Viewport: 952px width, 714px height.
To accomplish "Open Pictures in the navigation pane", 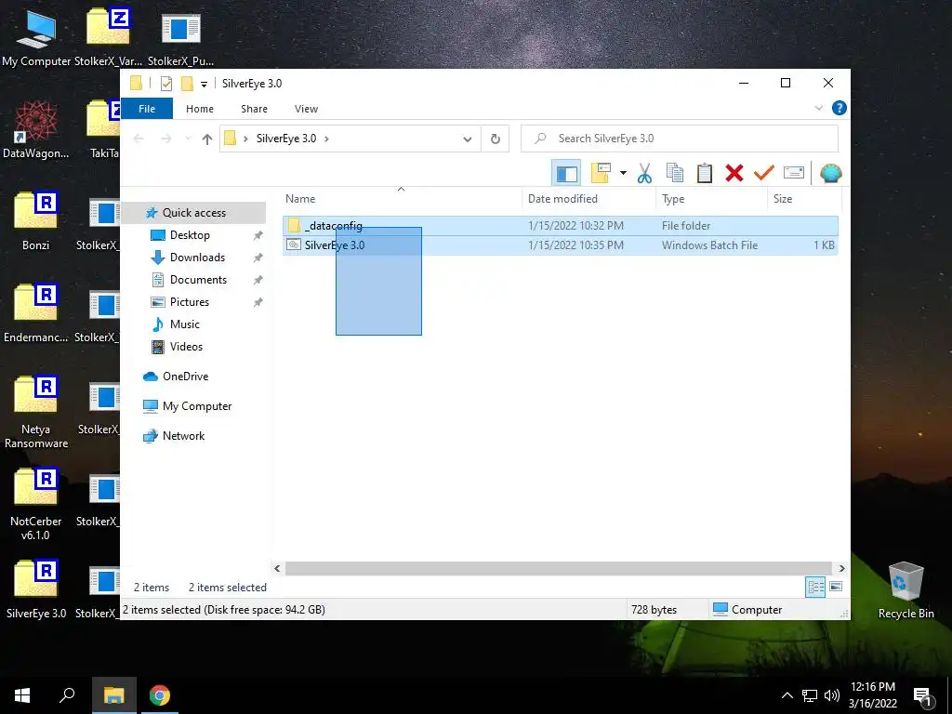I will pyautogui.click(x=189, y=302).
